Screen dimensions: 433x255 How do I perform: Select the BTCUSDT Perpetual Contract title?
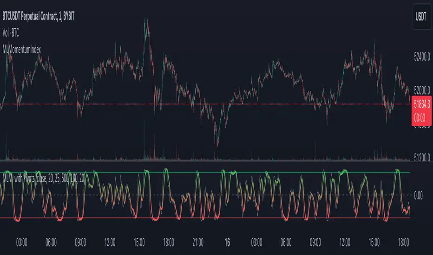[x=39, y=17]
